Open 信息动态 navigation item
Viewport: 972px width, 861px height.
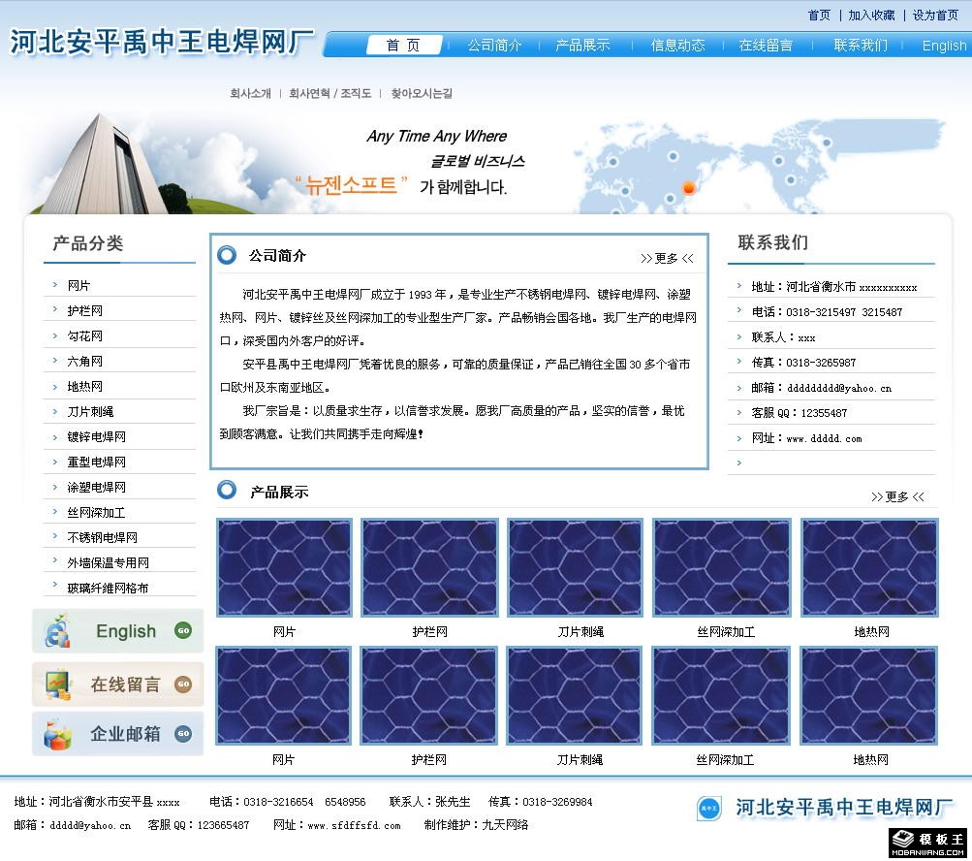click(x=677, y=46)
